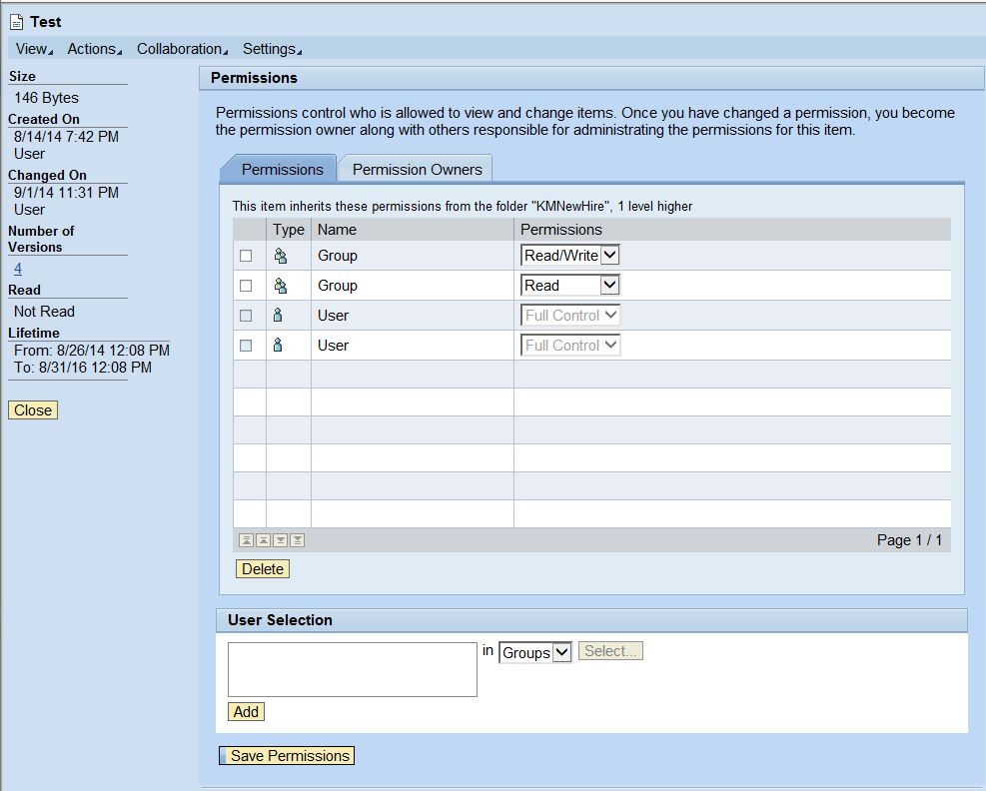Click the first User row's icon
This screenshot has height=791, width=986.
[278, 316]
